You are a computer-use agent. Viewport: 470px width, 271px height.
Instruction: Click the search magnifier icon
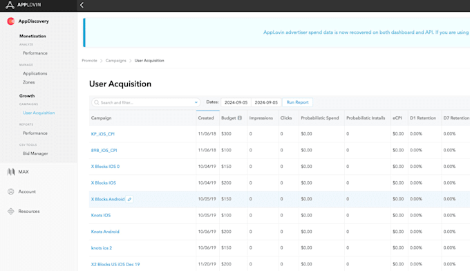pyautogui.click(x=97, y=102)
